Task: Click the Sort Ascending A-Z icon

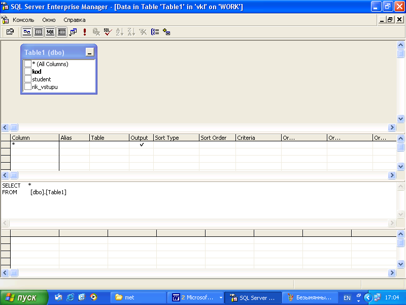Action: (119, 32)
